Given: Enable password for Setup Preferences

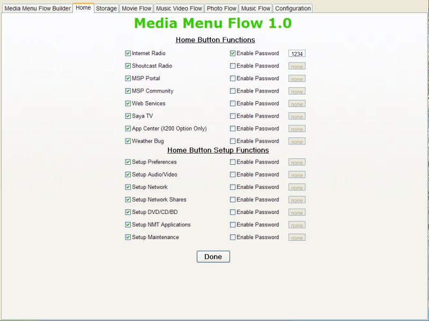Looking at the screenshot, I should tap(233, 162).
